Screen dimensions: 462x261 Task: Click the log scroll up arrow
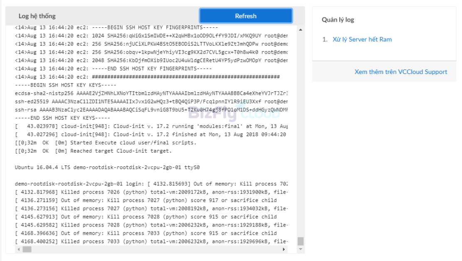(x=301, y=30)
